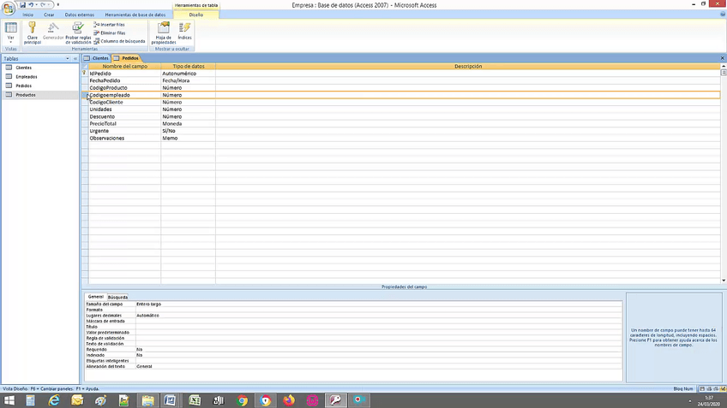Switch to the Crear ribbon tab
This screenshot has height=408, width=727.
(49, 15)
